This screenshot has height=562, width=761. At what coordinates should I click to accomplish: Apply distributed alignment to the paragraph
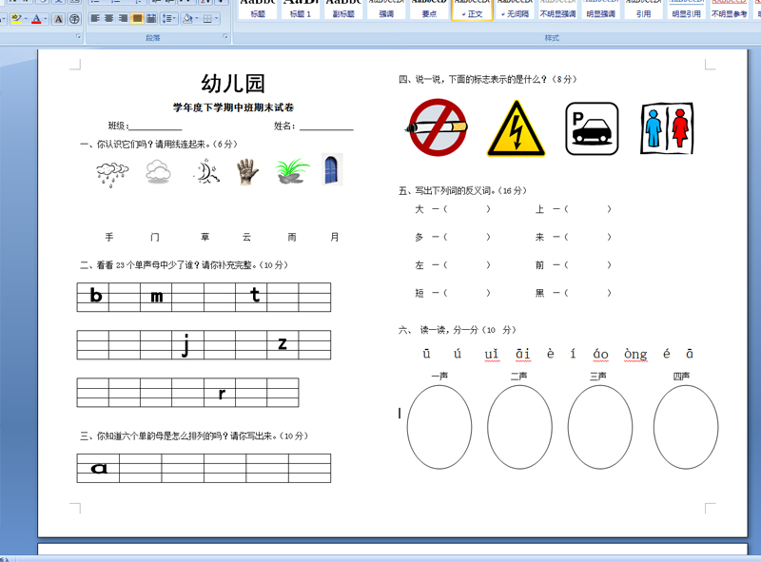pyautogui.click(x=151, y=18)
